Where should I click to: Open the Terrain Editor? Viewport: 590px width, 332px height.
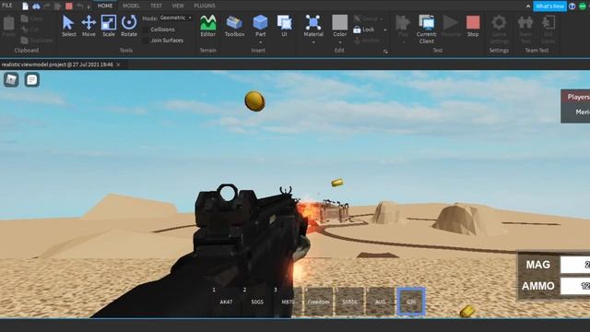pos(207,26)
